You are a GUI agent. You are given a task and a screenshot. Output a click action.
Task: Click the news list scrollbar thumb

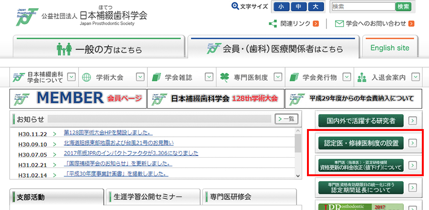298,143
